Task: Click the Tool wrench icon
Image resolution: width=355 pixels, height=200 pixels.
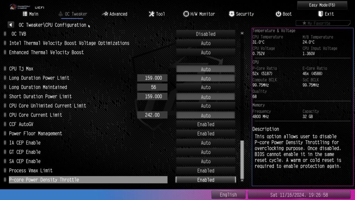Action: click(151, 14)
